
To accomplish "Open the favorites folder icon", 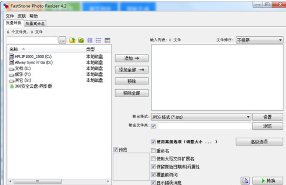I will pos(81,40).
